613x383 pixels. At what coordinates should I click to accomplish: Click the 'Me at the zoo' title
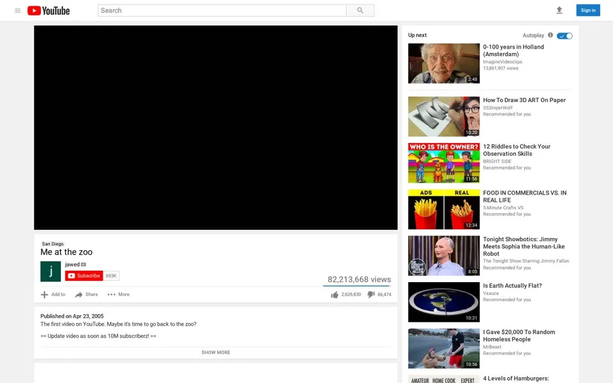coord(66,252)
